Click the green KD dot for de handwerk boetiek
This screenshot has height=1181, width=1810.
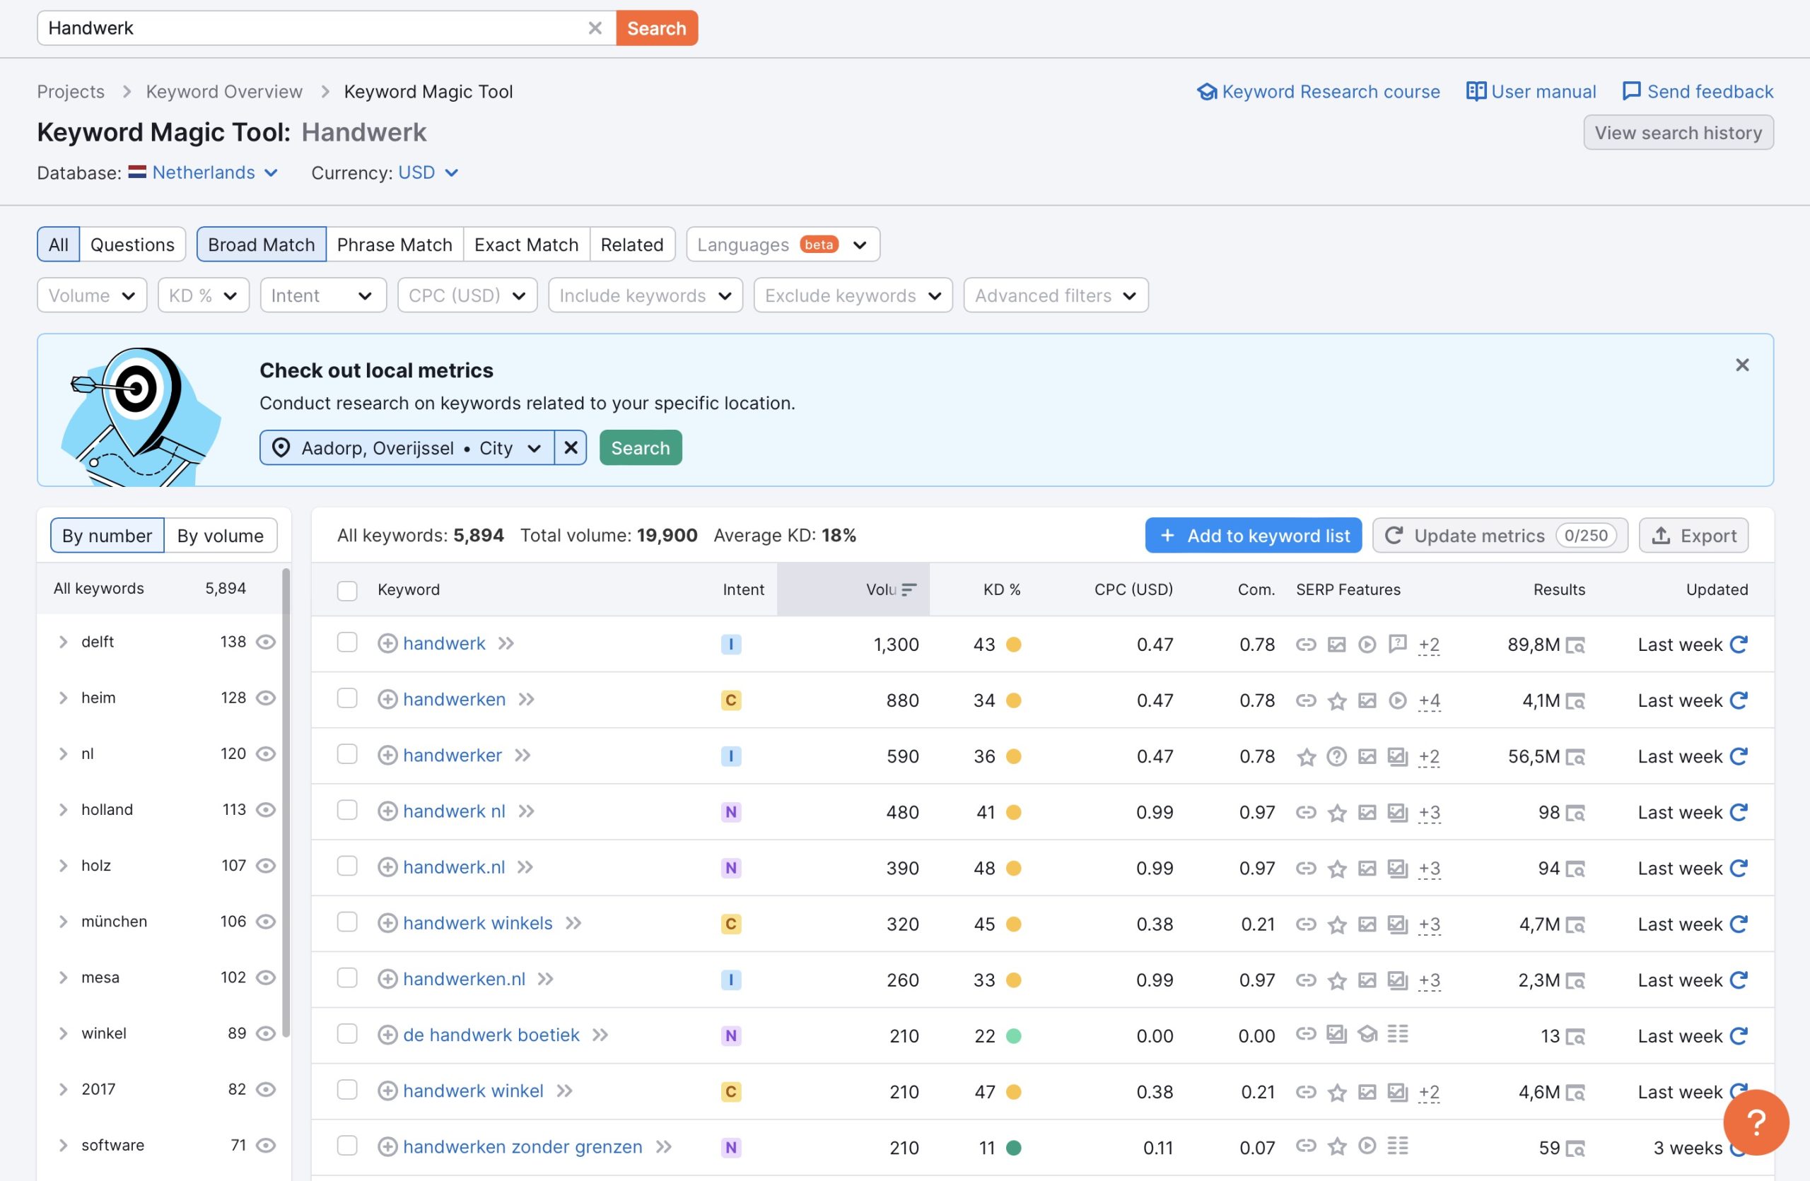pyautogui.click(x=1013, y=1036)
